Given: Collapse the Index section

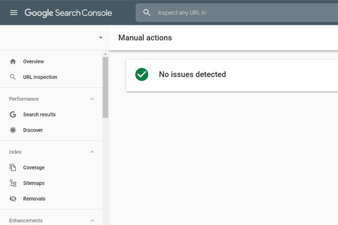Looking at the screenshot, I should [x=92, y=152].
